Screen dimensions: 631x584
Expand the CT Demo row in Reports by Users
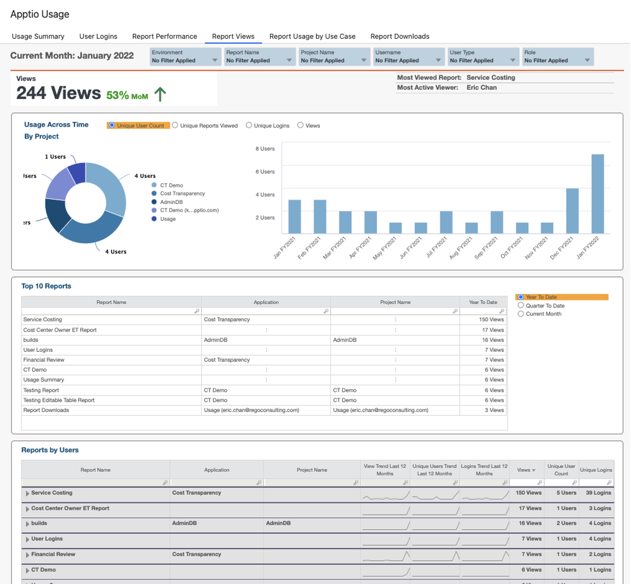(27, 570)
